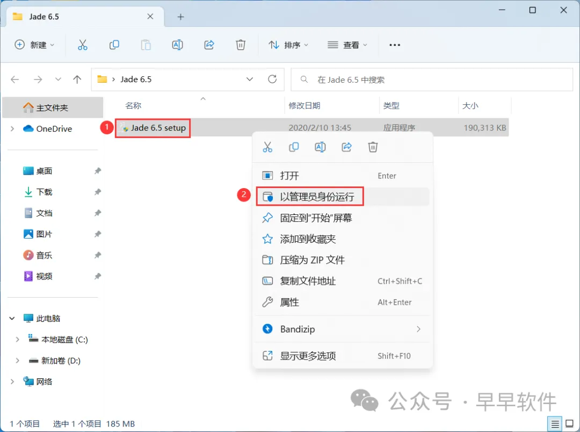This screenshot has height=432, width=580.
Task: Open 主文件夹 in the sidebar
Action: click(53, 107)
